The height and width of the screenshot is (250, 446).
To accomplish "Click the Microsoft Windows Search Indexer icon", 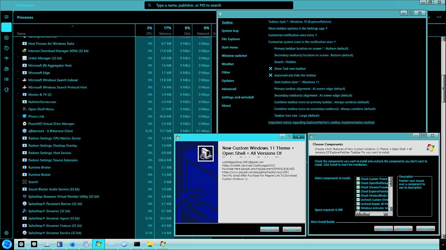I will point(24,80).
